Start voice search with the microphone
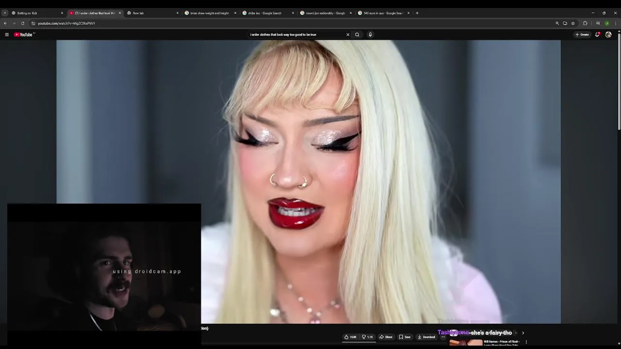621x349 pixels. click(x=370, y=34)
